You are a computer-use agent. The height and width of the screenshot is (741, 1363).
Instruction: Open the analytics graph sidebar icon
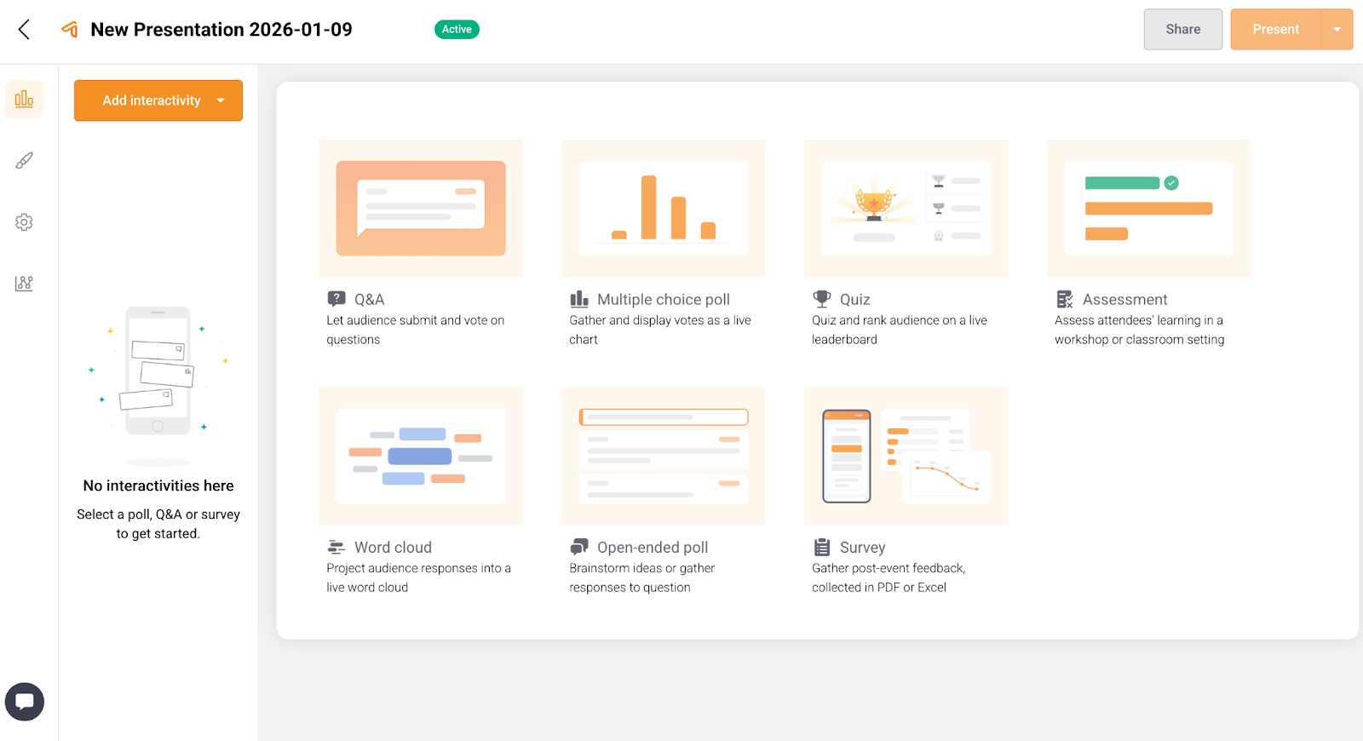click(24, 284)
